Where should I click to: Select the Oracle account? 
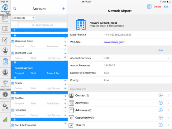[39, 85]
